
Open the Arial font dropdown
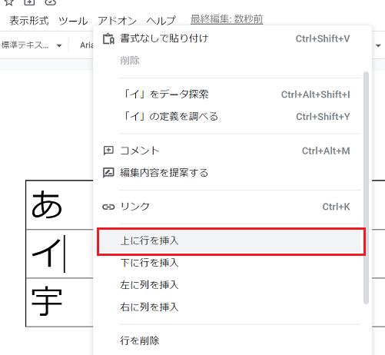click(87, 45)
